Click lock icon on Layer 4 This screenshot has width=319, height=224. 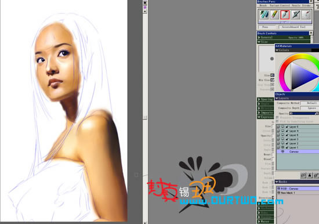pos(287,131)
